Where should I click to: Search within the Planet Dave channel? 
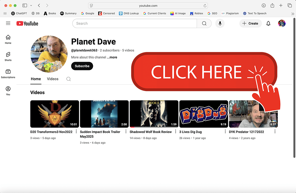coord(69,79)
